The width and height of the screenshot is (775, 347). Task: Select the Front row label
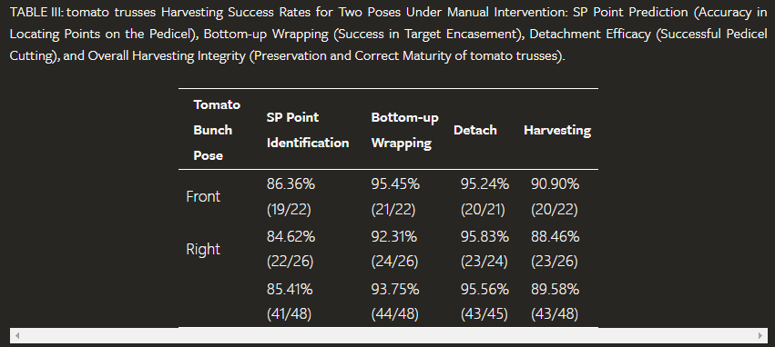click(203, 197)
